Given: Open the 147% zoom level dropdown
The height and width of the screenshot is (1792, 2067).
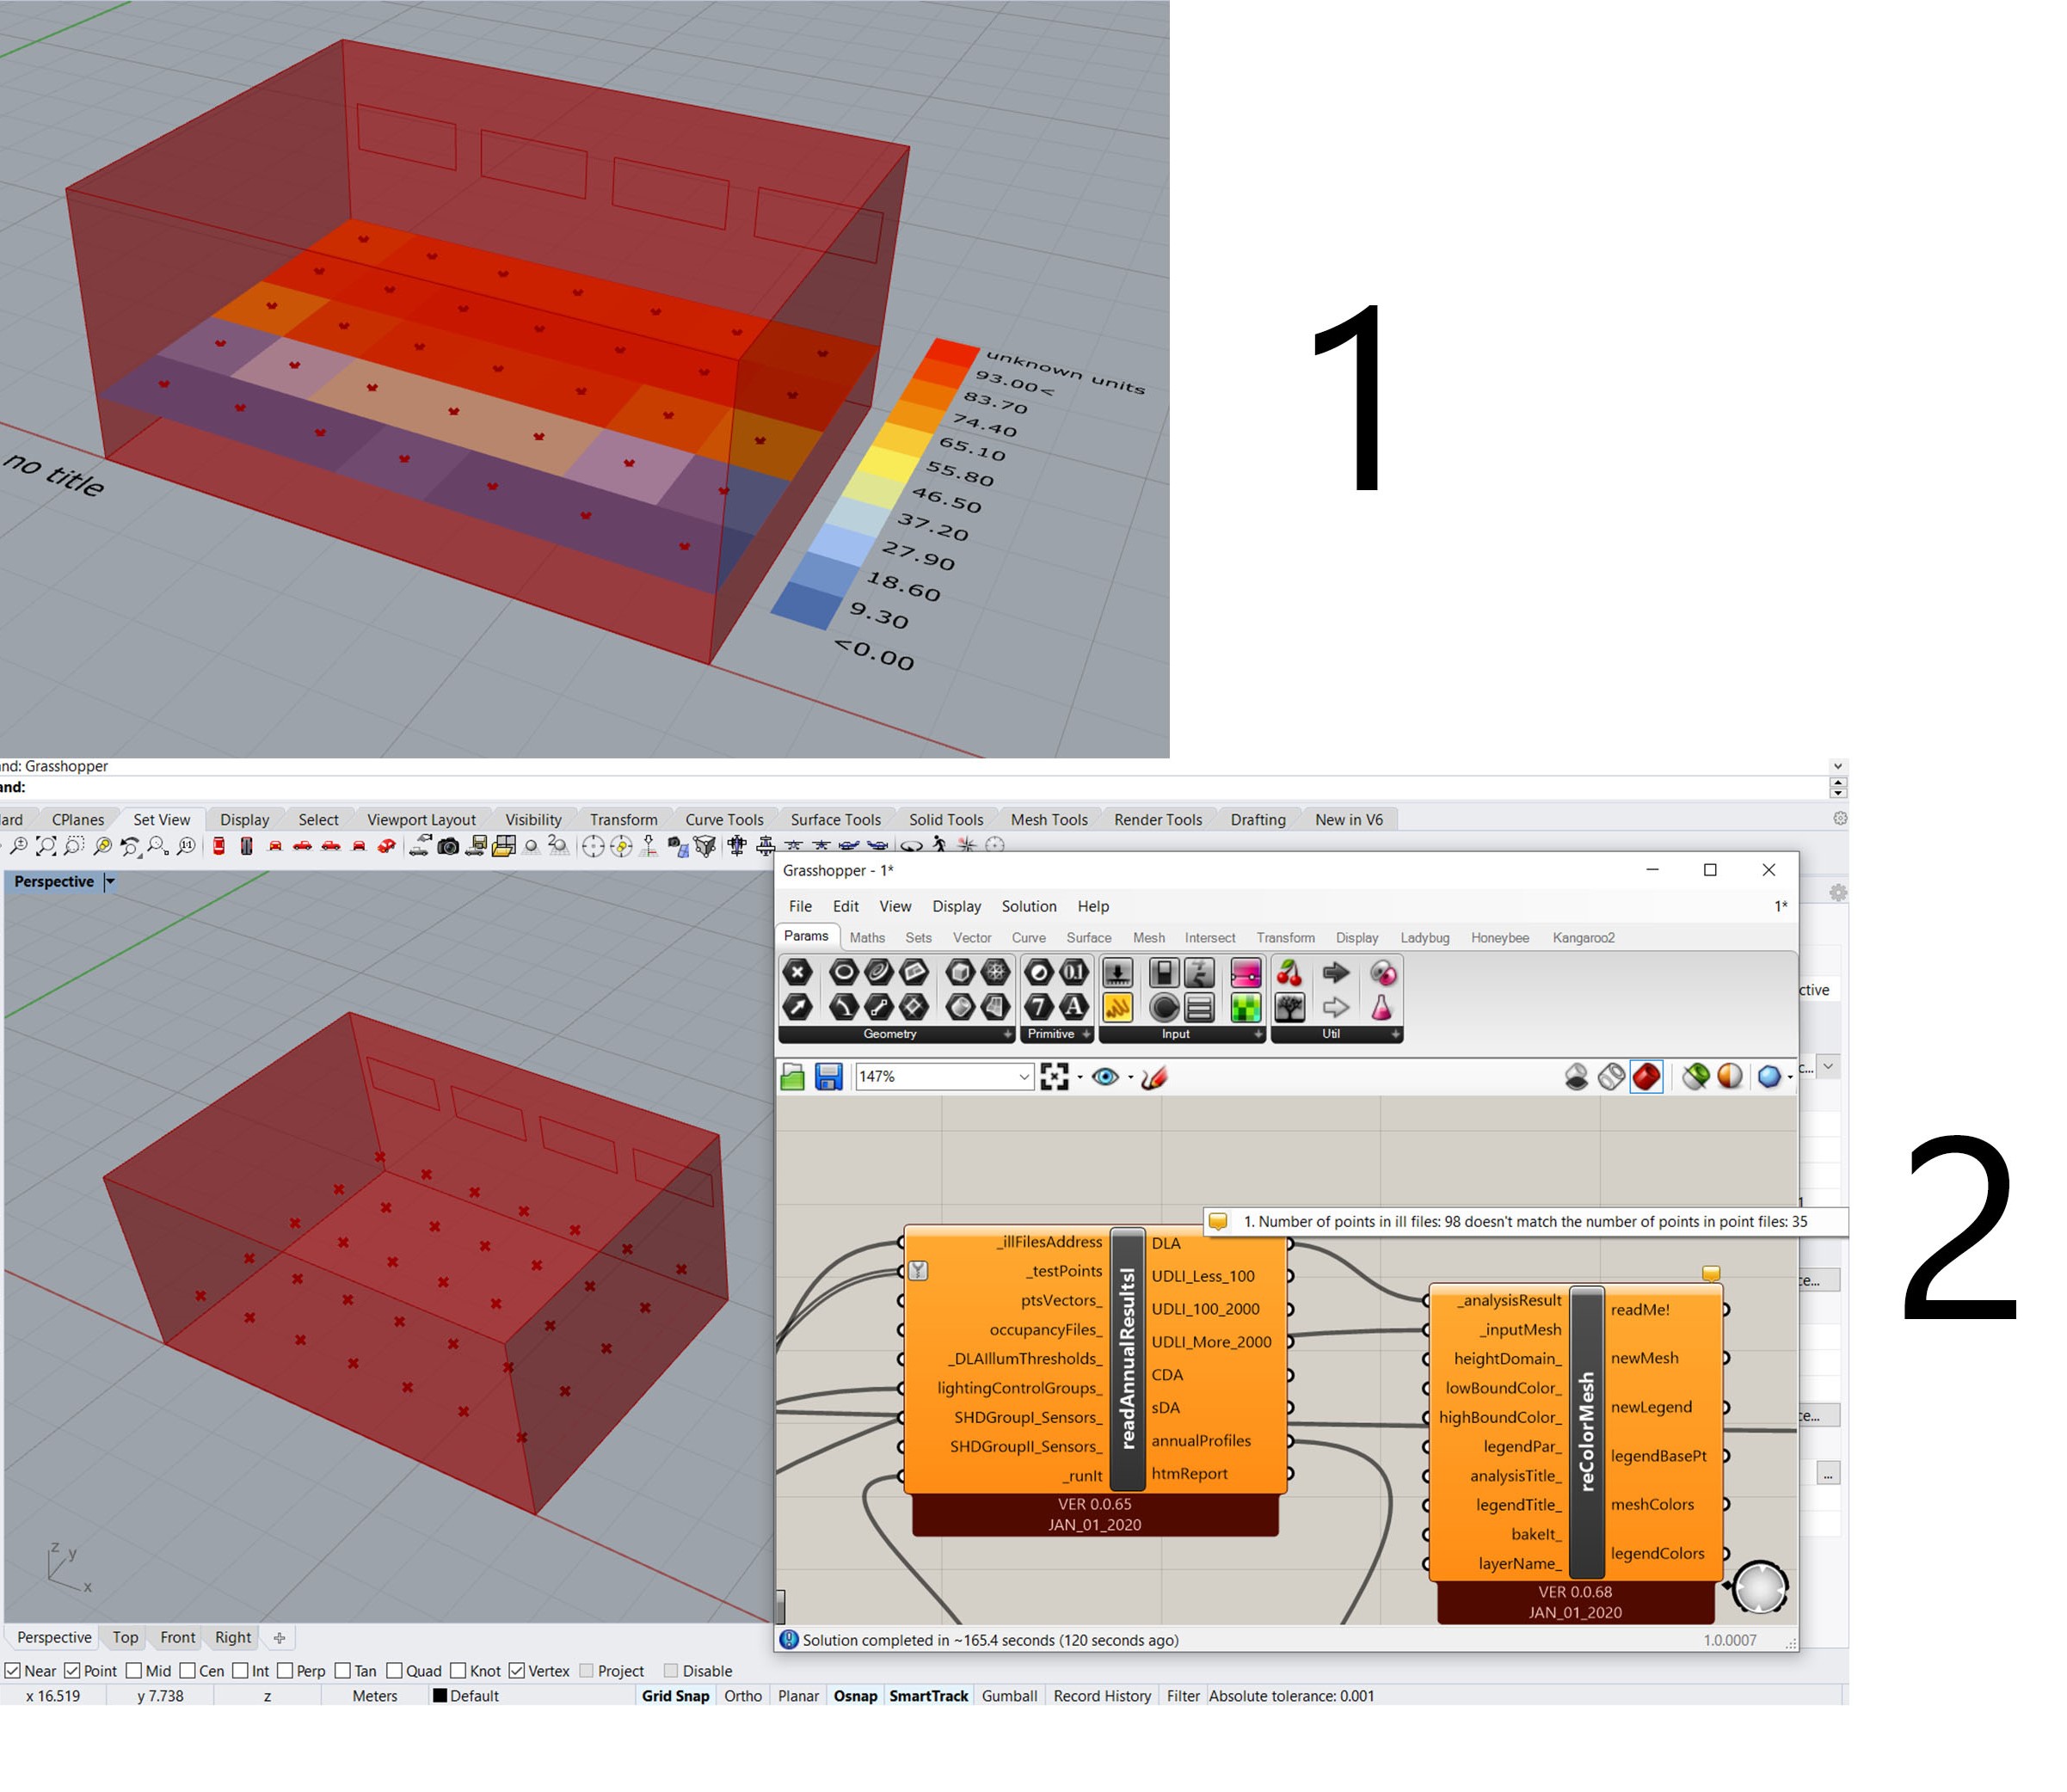Looking at the screenshot, I should [x=1024, y=1077].
